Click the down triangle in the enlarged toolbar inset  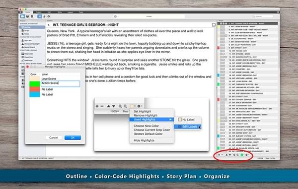114,106
